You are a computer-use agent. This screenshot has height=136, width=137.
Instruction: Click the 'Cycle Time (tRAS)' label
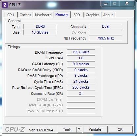(x=48, y=82)
